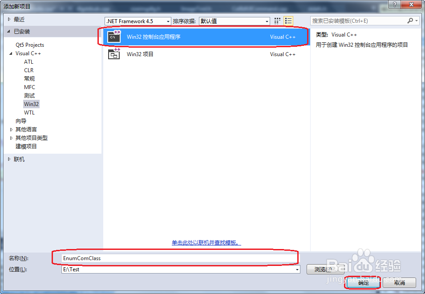Focus the 名称 field containing EnumComClass

point(180,258)
